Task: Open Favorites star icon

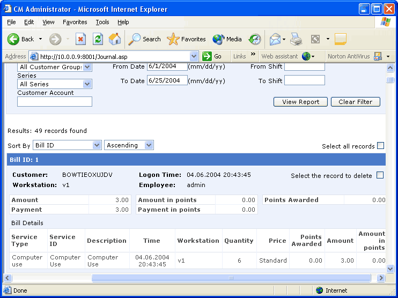Action: tap(173, 39)
